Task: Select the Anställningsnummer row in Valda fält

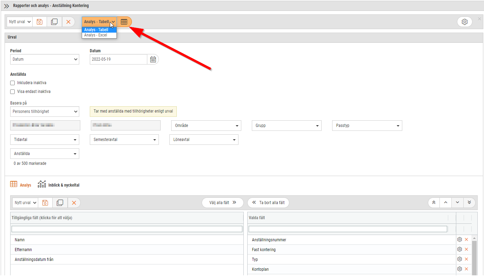Action: [x=352, y=240]
